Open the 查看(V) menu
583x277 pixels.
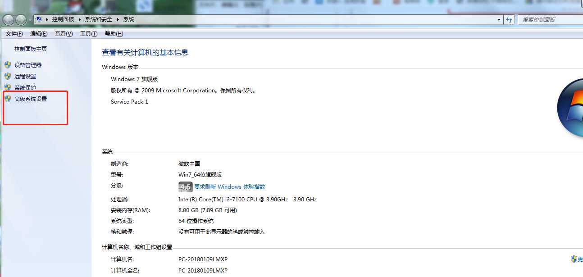[64, 34]
